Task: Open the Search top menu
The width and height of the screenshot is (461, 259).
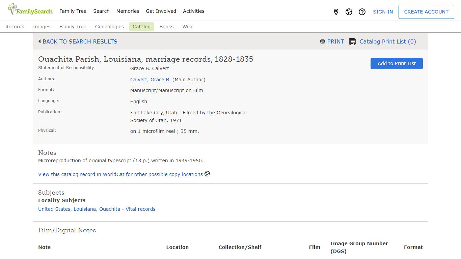Action: (x=101, y=11)
